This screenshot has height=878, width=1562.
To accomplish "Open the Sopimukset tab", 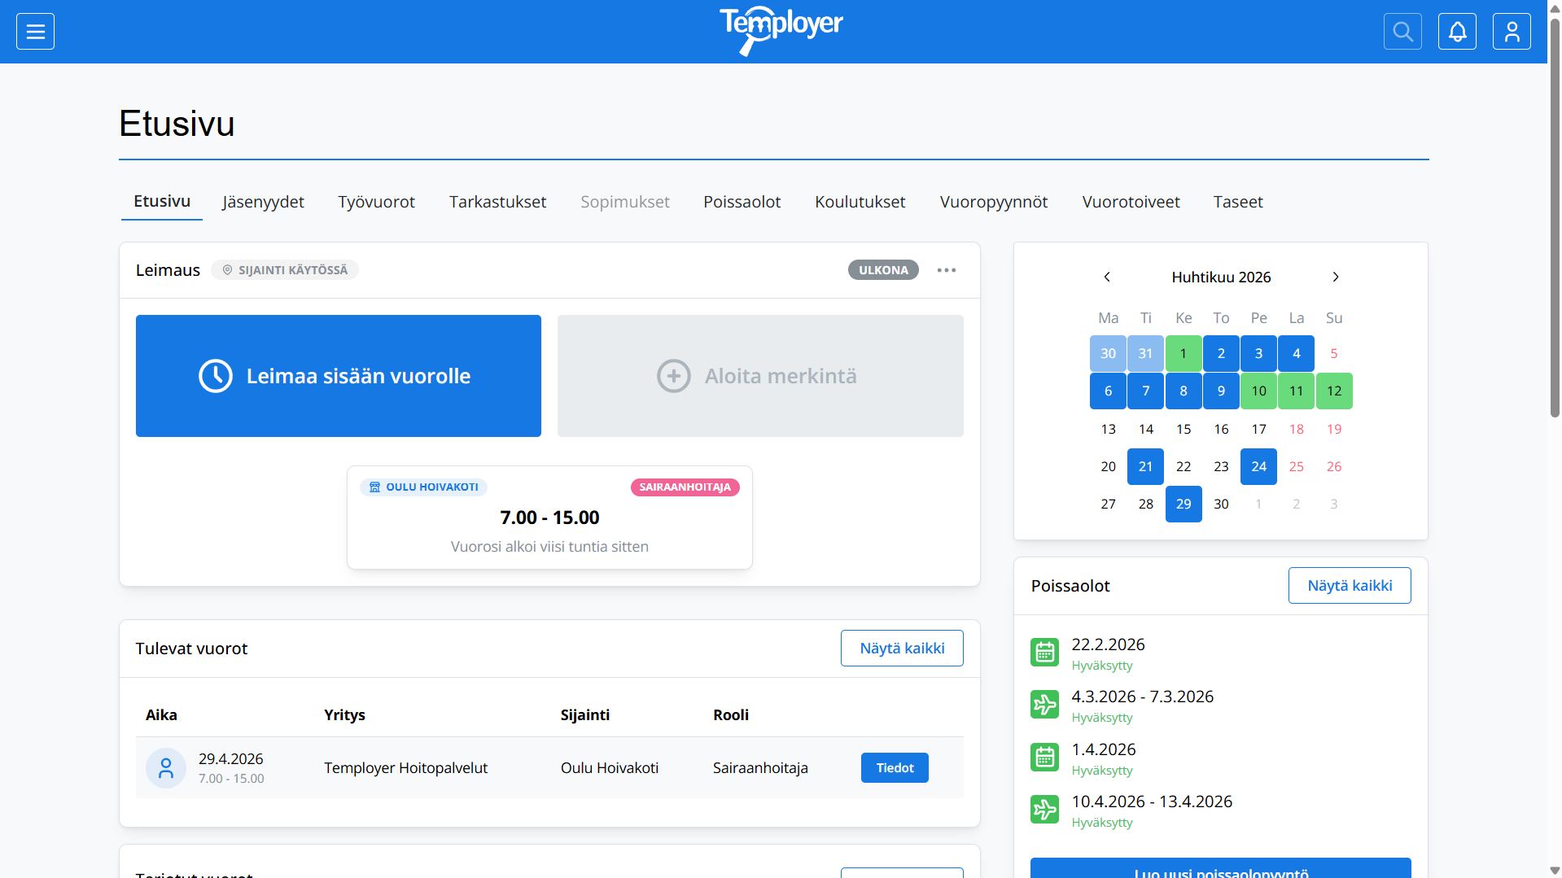I will [625, 202].
